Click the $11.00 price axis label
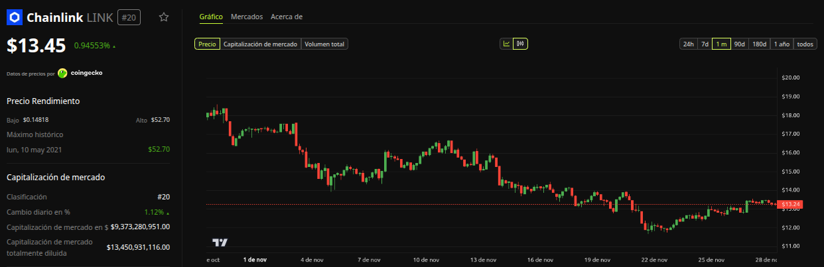 click(x=791, y=246)
